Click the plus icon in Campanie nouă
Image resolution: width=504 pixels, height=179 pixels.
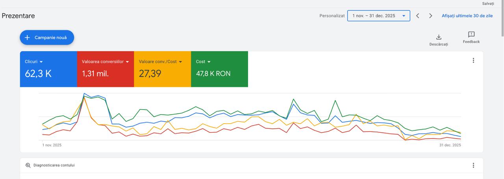pyautogui.click(x=27, y=38)
